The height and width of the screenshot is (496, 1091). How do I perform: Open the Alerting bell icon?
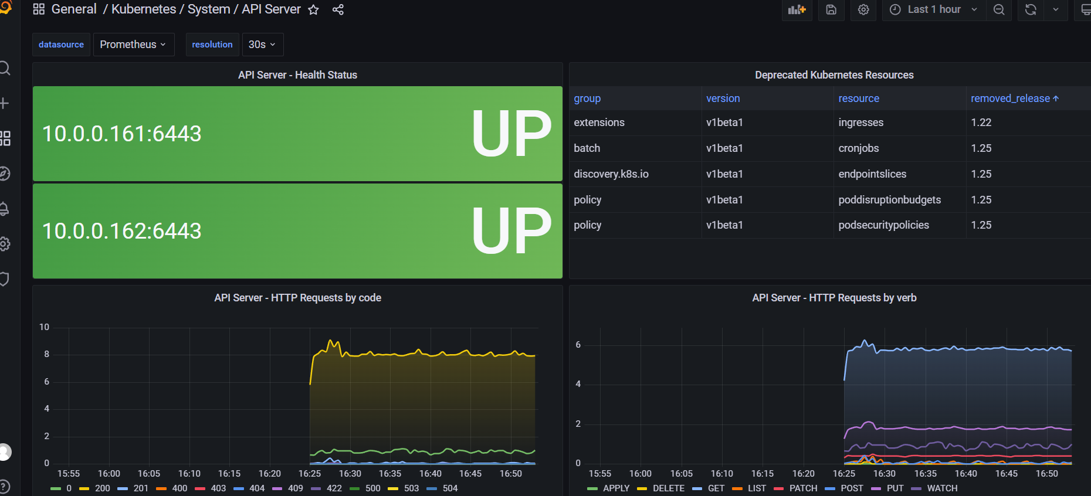[4, 209]
